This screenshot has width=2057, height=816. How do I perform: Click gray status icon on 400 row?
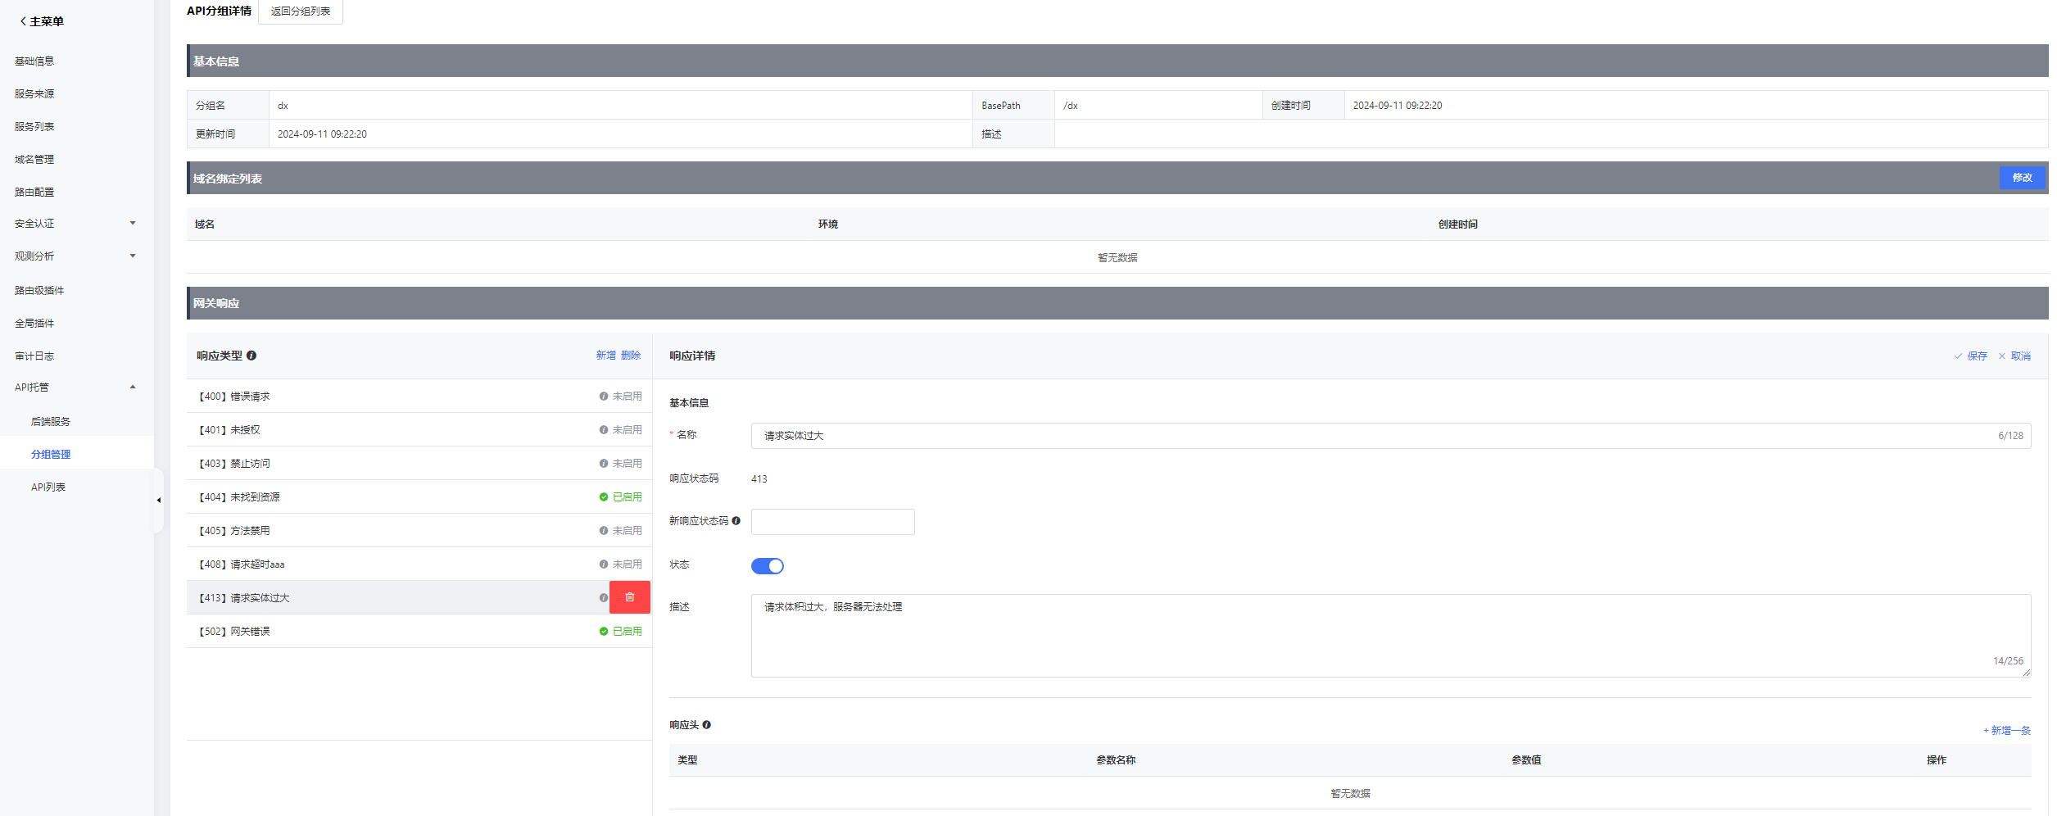pyautogui.click(x=604, y=397)
